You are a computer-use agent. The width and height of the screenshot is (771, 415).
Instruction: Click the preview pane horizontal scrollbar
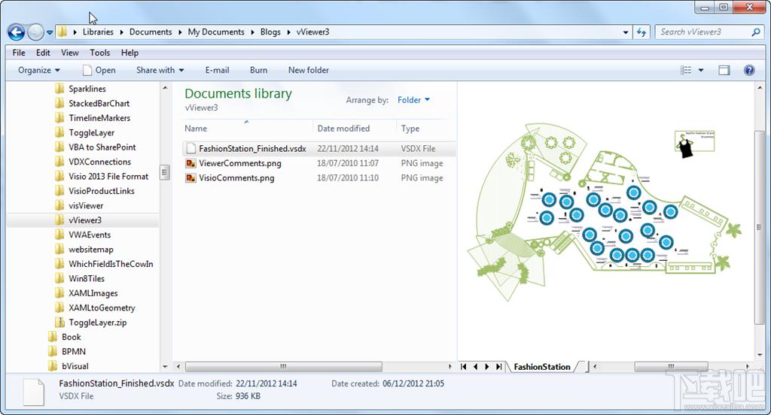click(671, 366)
